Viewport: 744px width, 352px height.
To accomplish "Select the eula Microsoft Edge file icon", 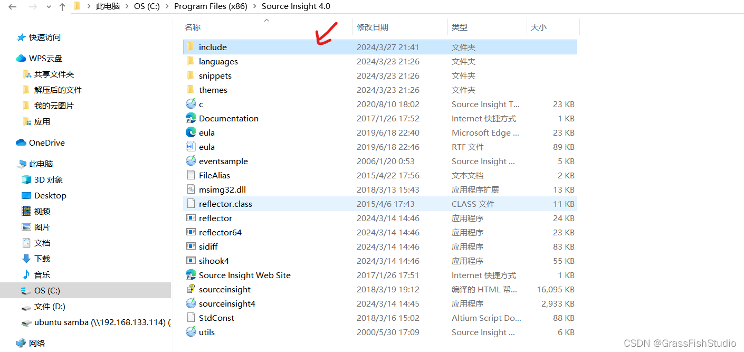I will coord(190,132).
